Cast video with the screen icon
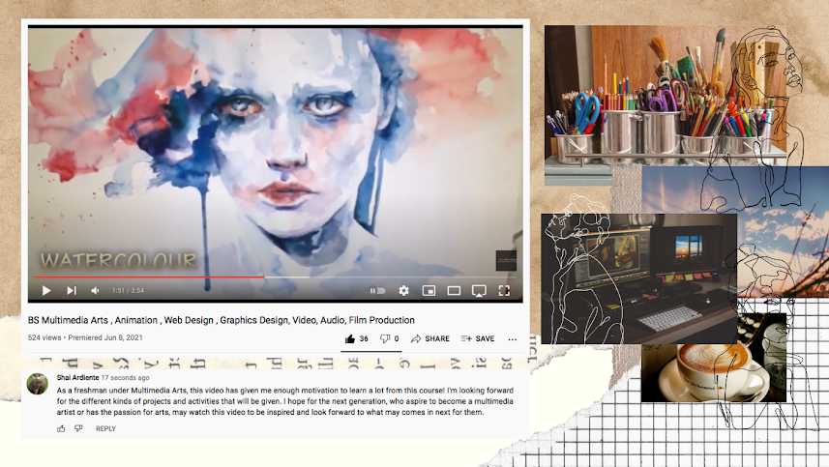Image resolution: width=829 pixels, height=467 pixels. click(479, 291)
